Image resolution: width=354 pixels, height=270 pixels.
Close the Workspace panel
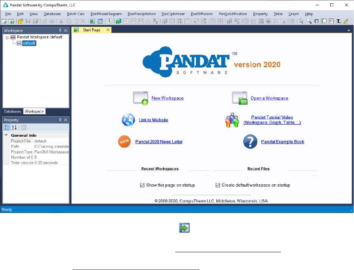coord(65,30)
